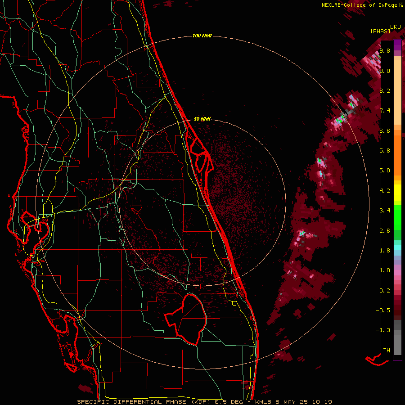This screenshot has width=405, height=405.
Task: Pick the pink band of the color bar
Action: point(397,272)
